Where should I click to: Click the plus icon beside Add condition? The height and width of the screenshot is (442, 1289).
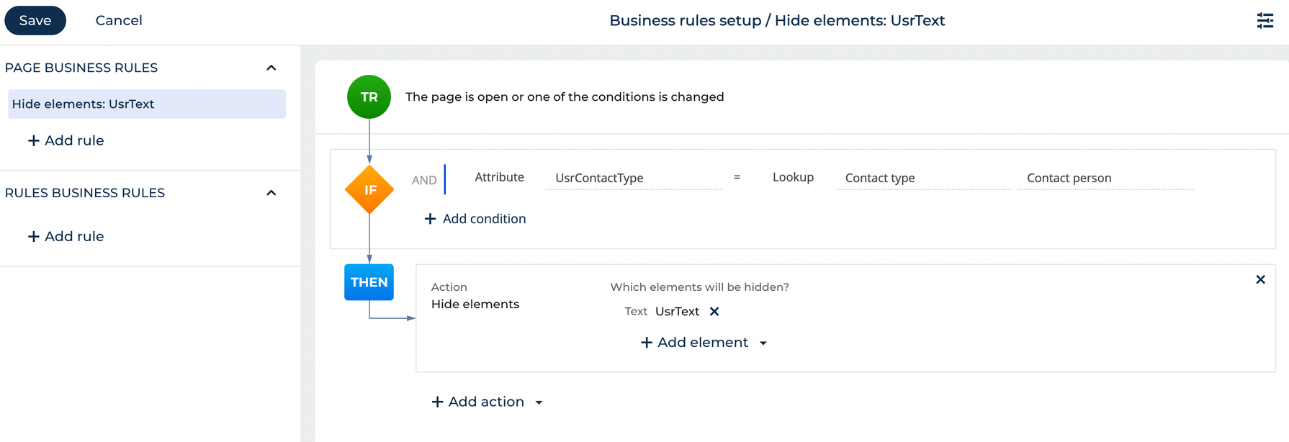coord(430,219)
